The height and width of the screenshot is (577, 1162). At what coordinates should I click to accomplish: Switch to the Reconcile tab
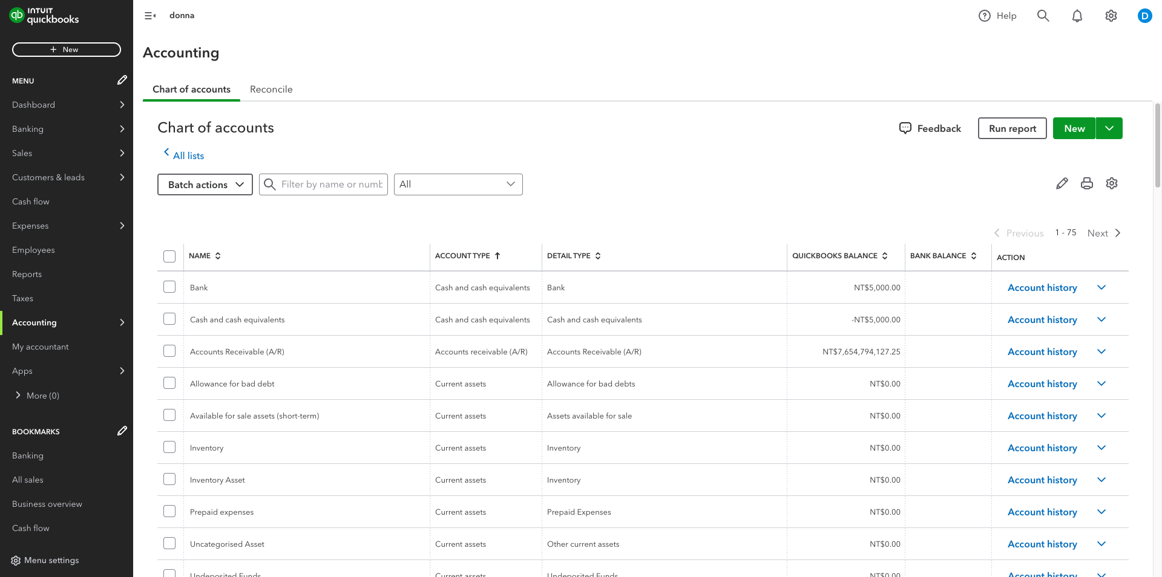(271, 89)
